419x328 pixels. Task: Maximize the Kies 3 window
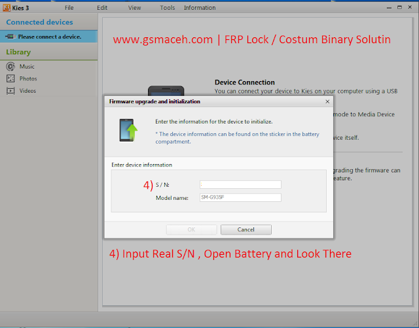point(399,7)
